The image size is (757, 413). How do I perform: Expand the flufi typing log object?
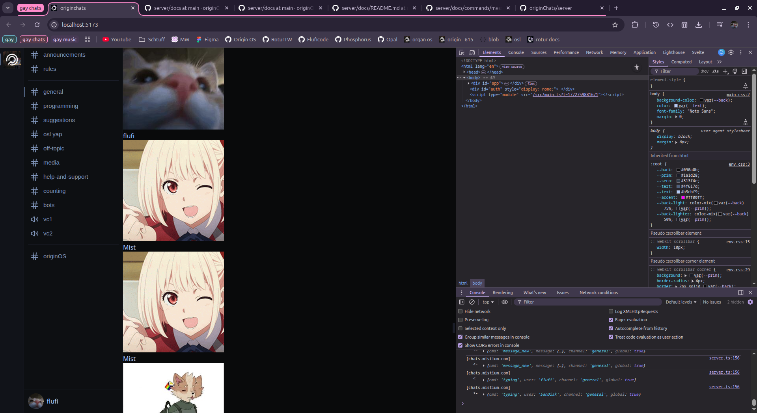483,380
